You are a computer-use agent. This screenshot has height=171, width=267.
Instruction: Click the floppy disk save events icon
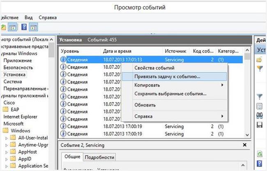[x=259, y=125]
